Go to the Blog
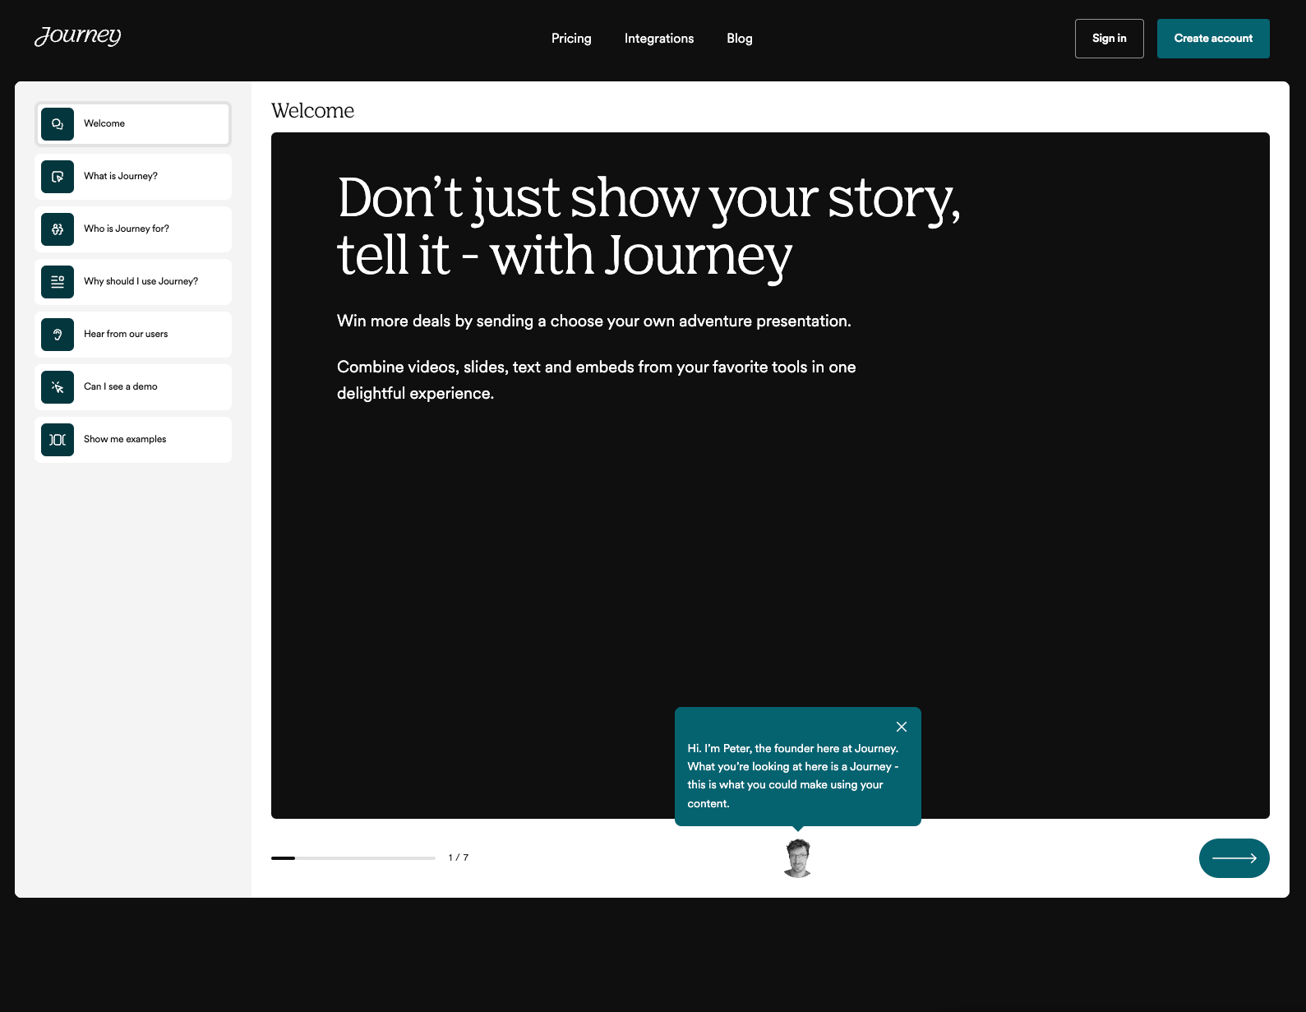This screenshot has width=1306, height=1012. pyautogui.click(x=740, y=39)
